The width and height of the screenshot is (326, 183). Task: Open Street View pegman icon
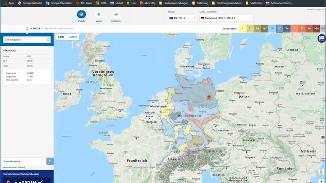321,172
